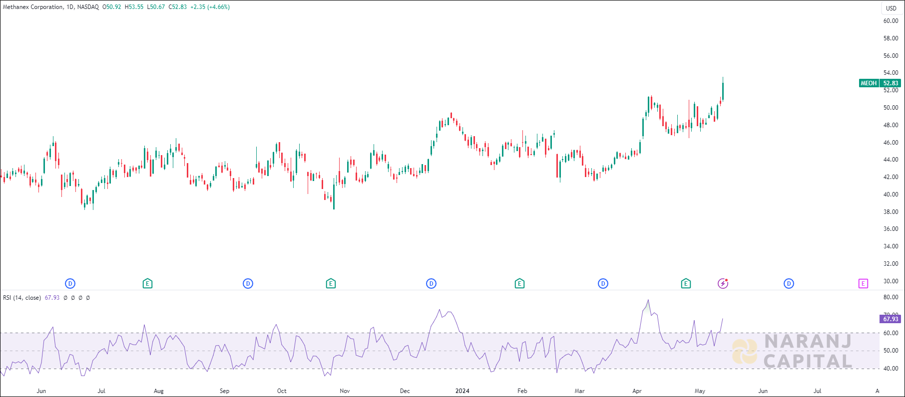
Task: Click the 80.00 RSI axis label
Action: pos(891,297)
